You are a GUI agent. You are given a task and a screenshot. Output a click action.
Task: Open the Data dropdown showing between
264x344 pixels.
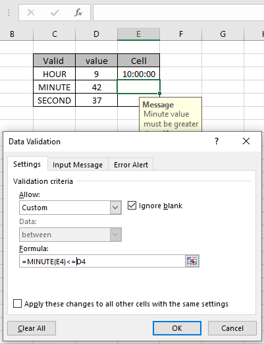70,235
